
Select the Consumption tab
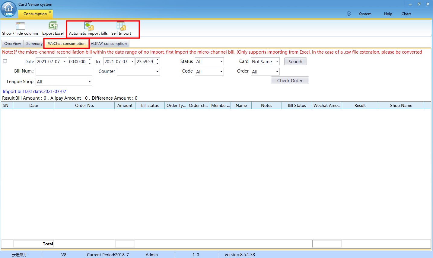[35, 14]
